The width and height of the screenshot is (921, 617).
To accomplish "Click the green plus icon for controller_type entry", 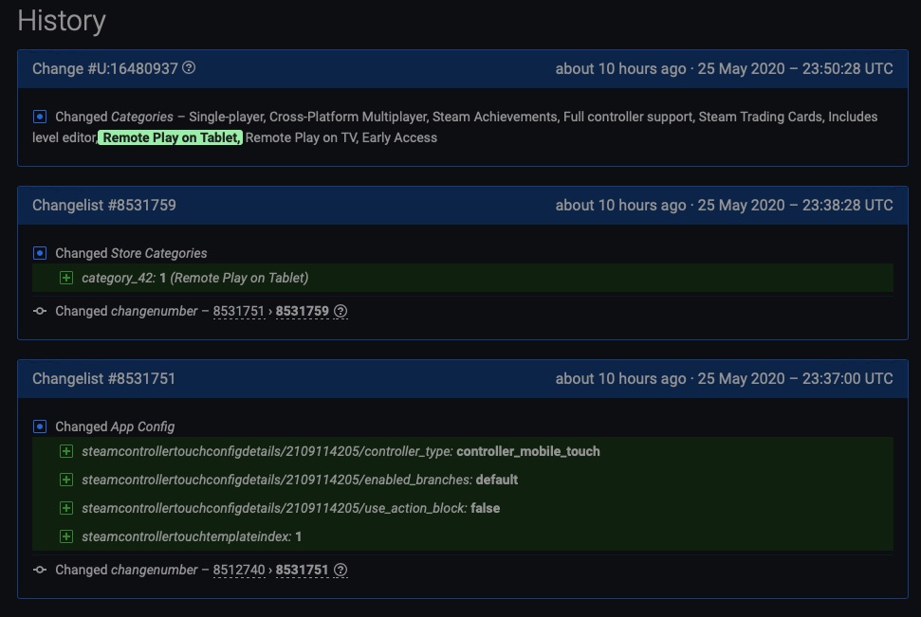I will pos(65,451).
